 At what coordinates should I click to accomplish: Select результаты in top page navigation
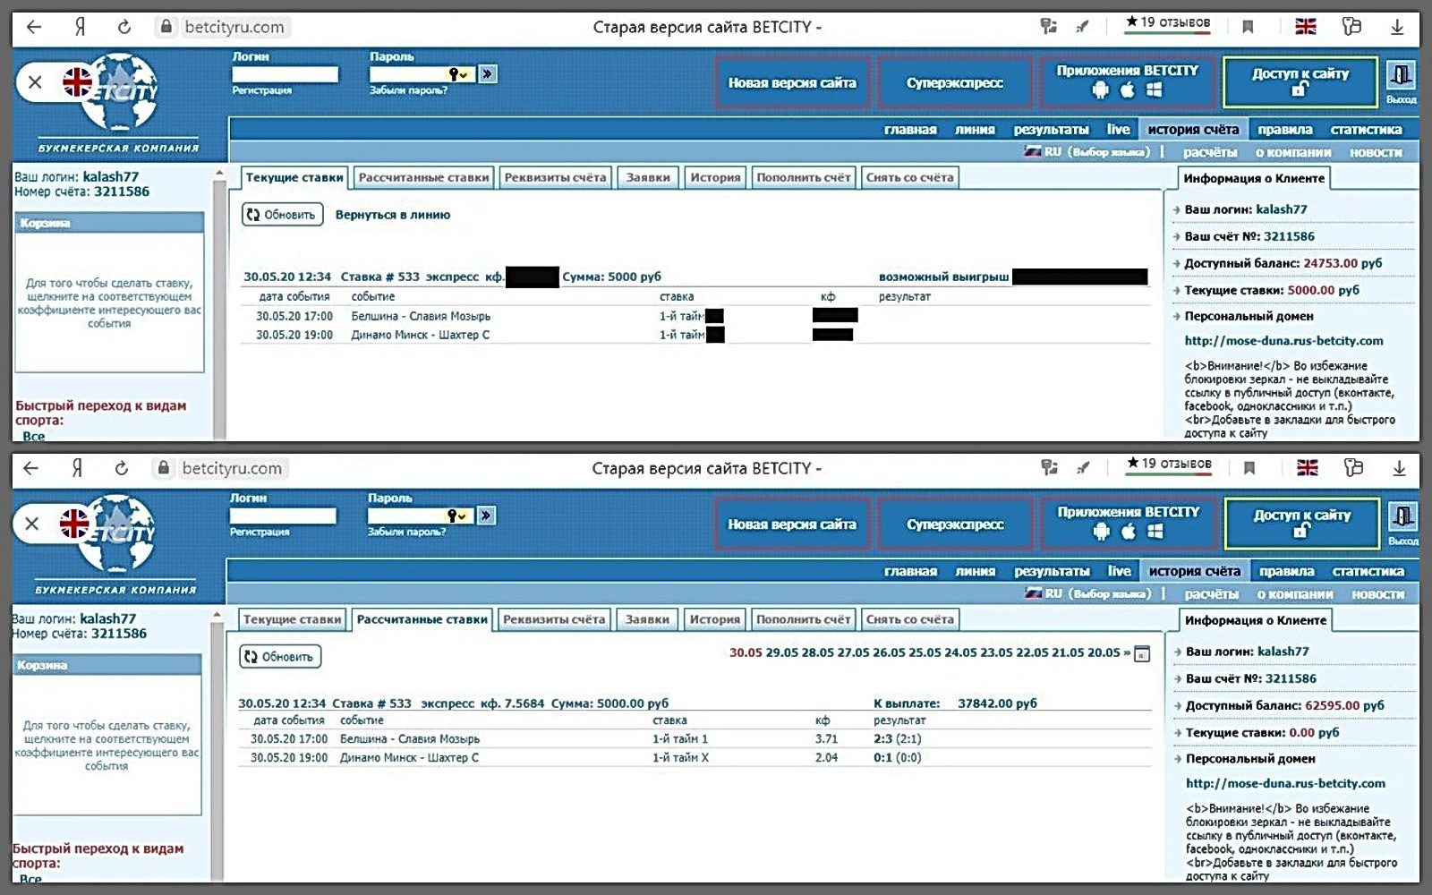click(x=1051, y=130)
